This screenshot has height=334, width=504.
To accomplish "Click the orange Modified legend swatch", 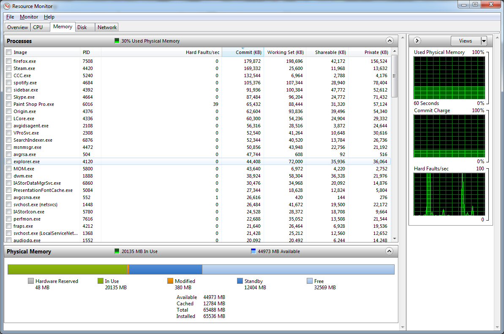I will click(170, 281).
